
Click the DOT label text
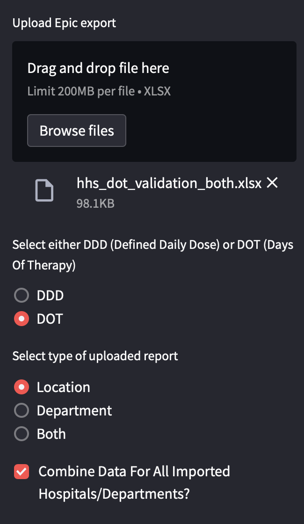coord(49,319)
